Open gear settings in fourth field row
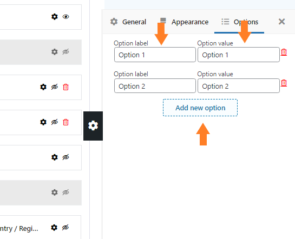The width and height of the screenshot is (295, 239). 43,122
